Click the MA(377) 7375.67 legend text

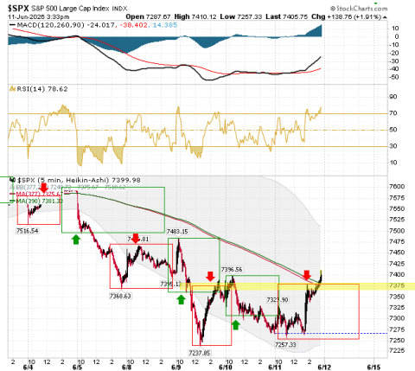(x=39, y=194)
